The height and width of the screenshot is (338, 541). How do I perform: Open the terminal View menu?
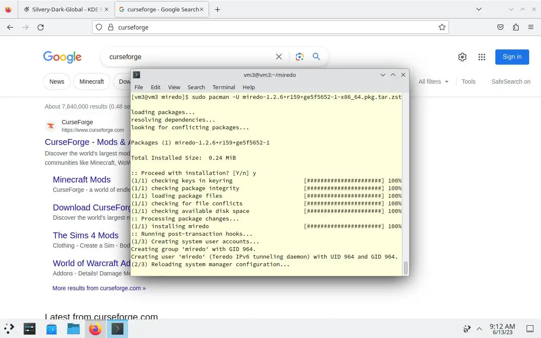point(174,87)
